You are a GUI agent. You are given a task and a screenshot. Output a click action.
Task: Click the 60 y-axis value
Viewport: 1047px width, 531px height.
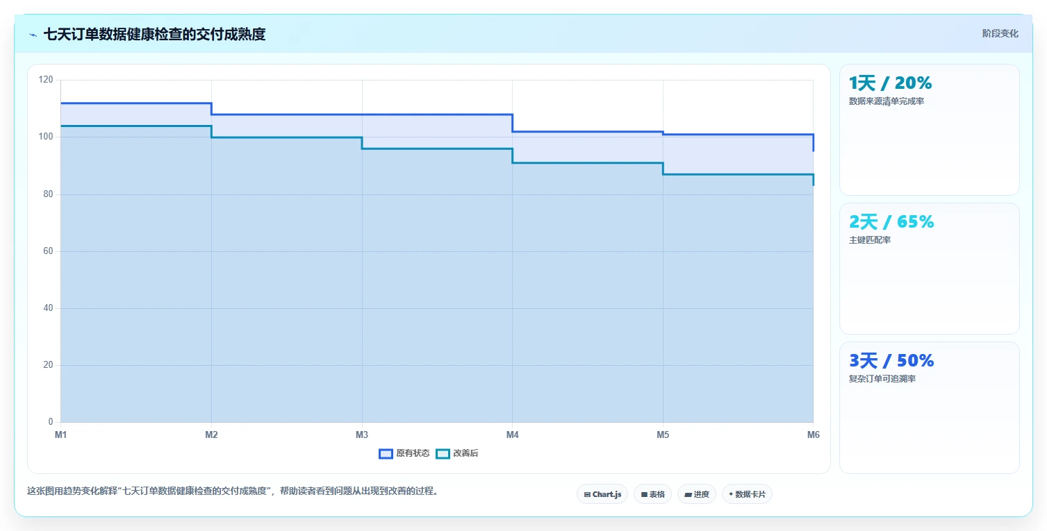[x=48, y=251]
